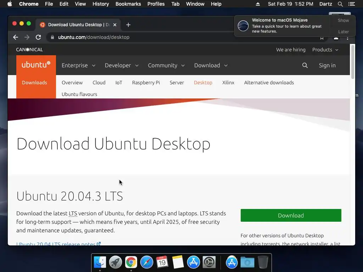Click the Canonical logo
Image resolution: width=363 pixels, height=272 pixels.
[x=29, y=50]
